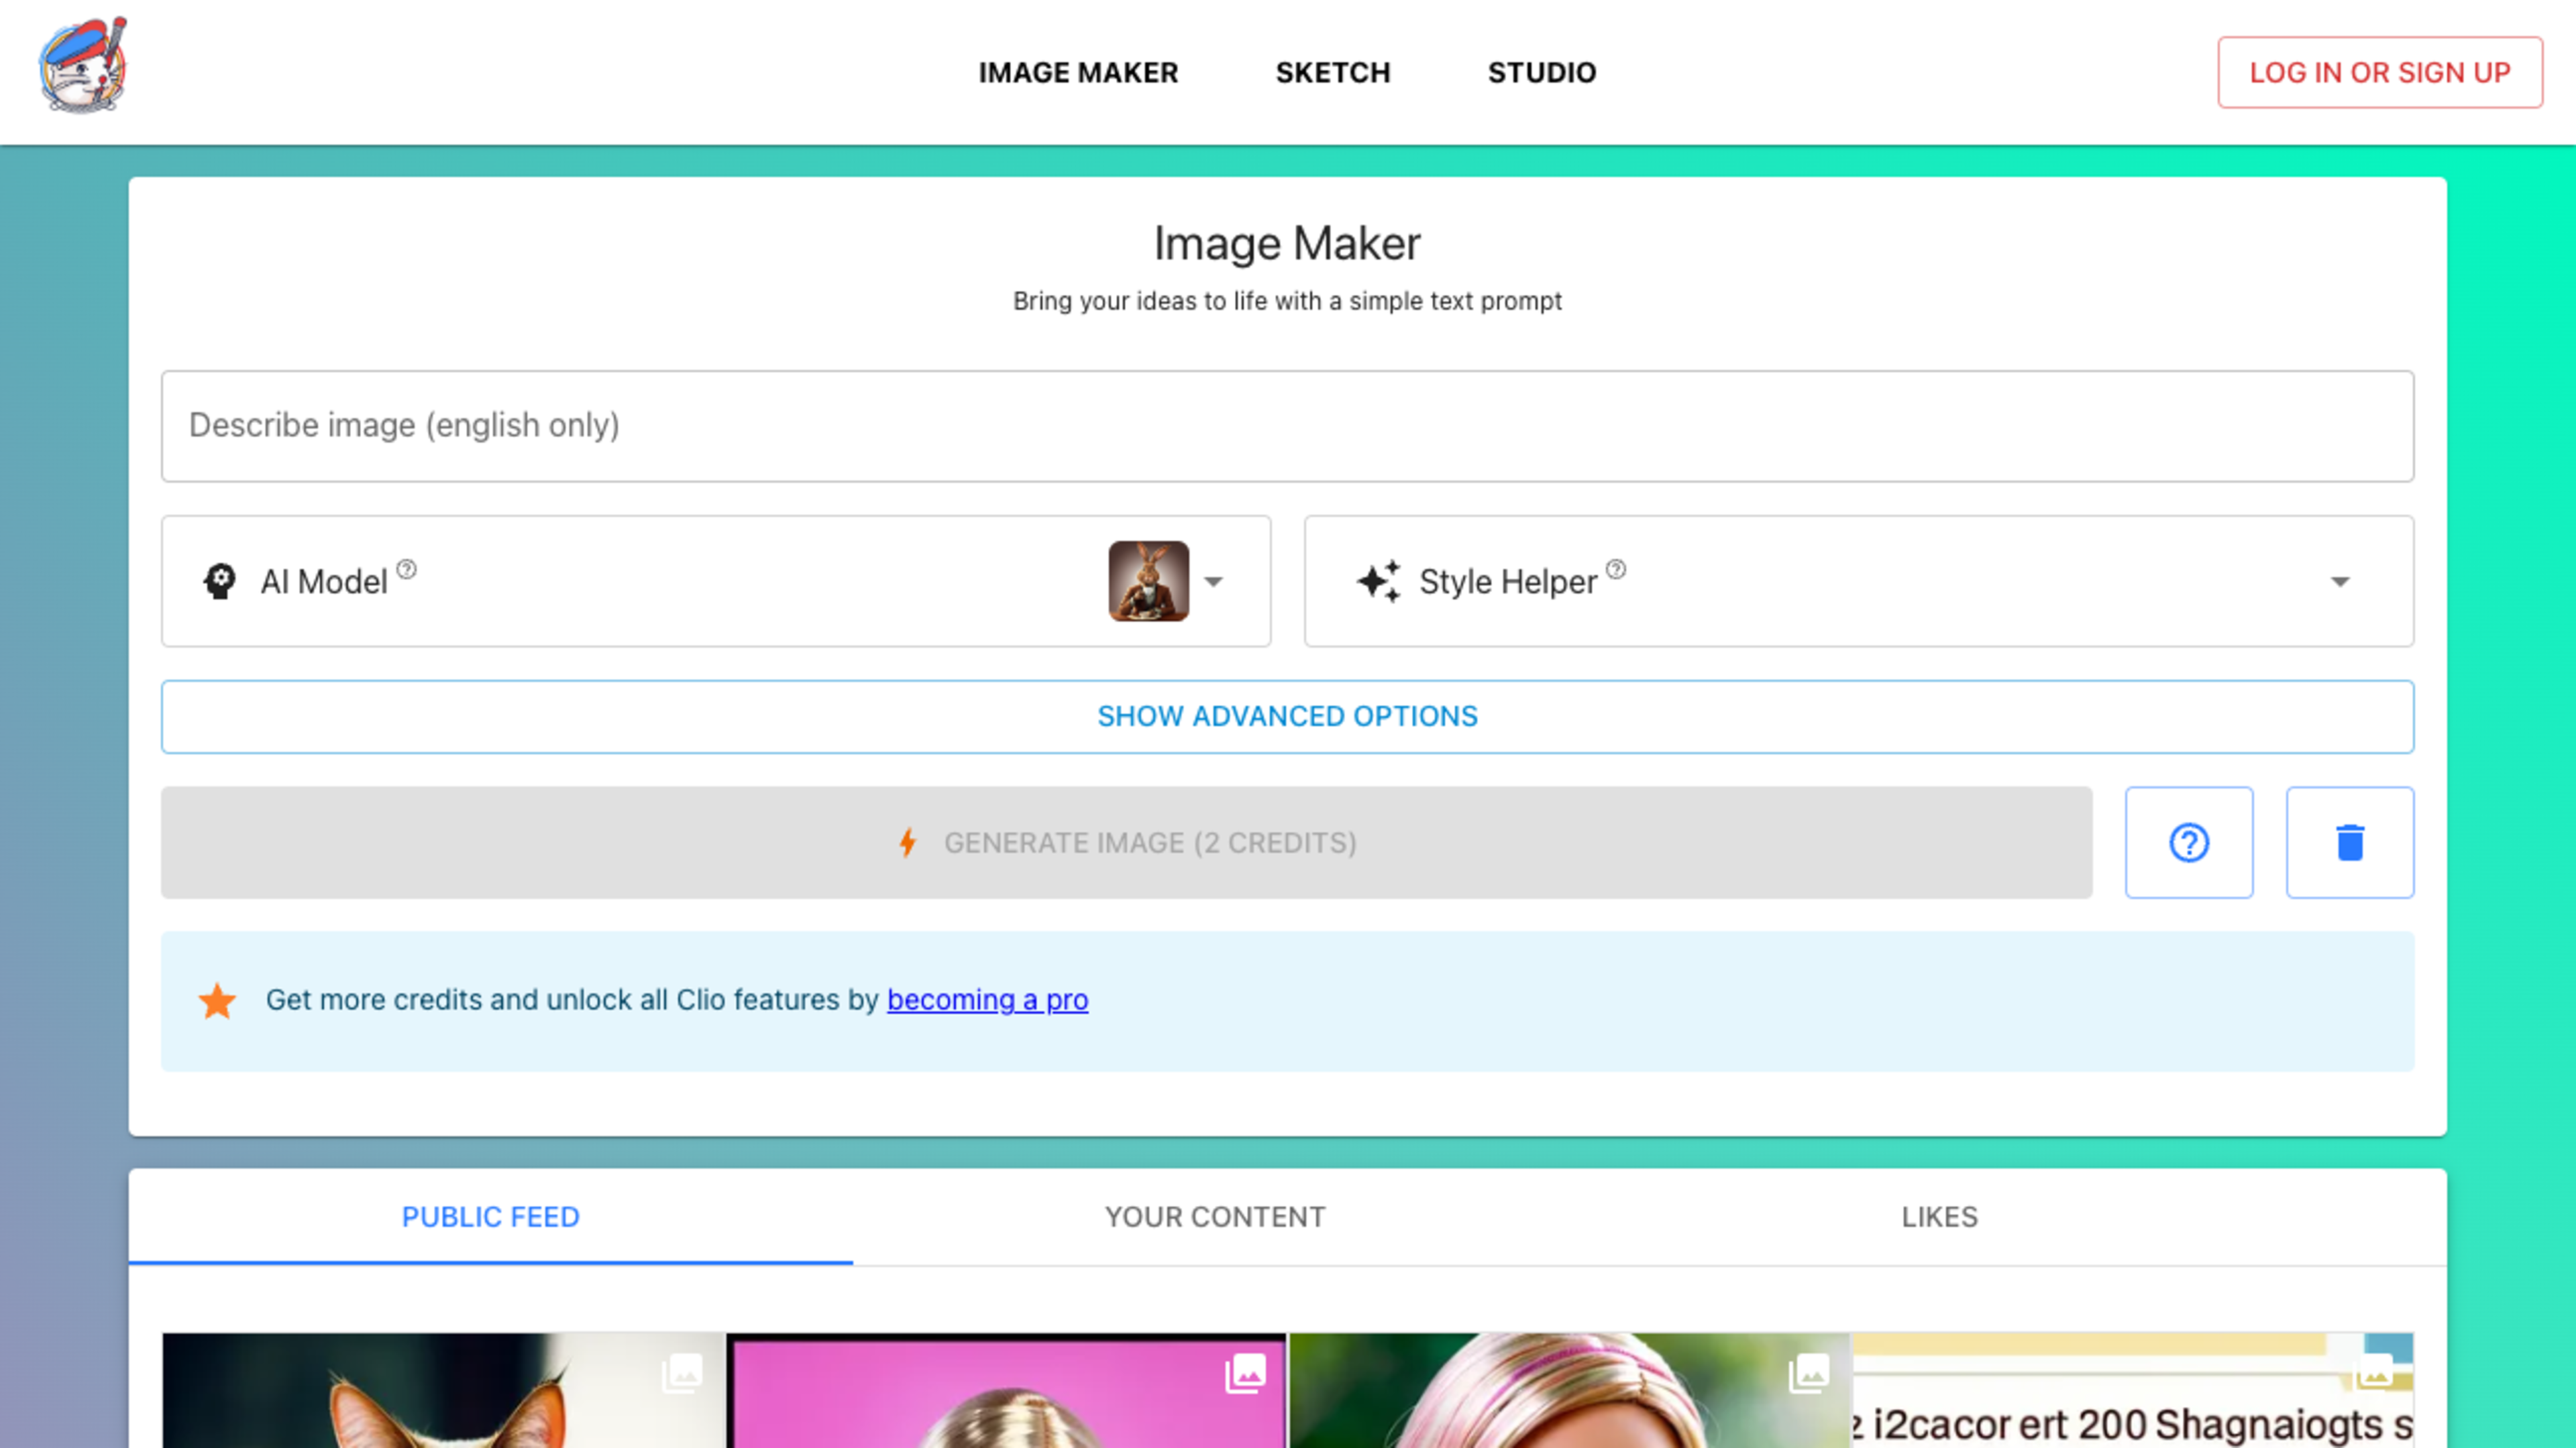This screenshot has width=2576, height=1448.
Task: Focus the Describe image text field
Action: 1287,426
